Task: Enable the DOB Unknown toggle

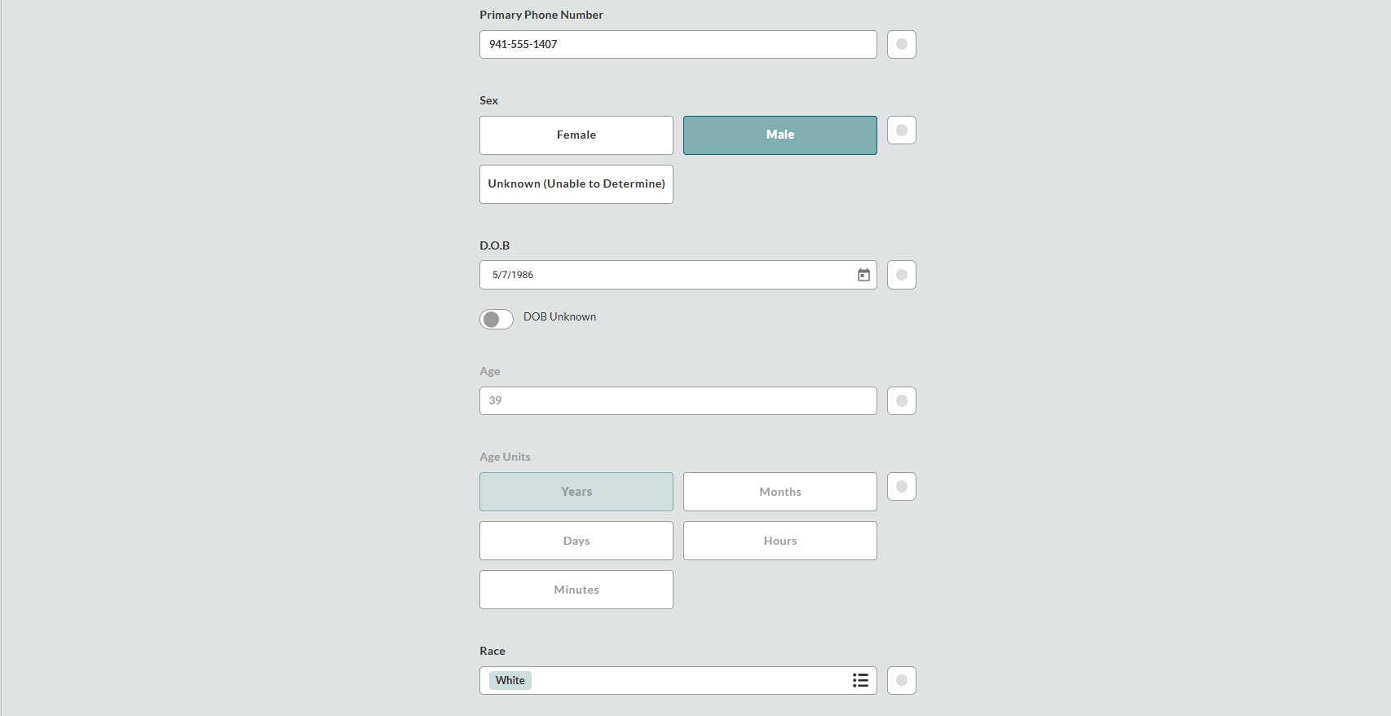Action: pyautogui.click(x=496, y=319)
